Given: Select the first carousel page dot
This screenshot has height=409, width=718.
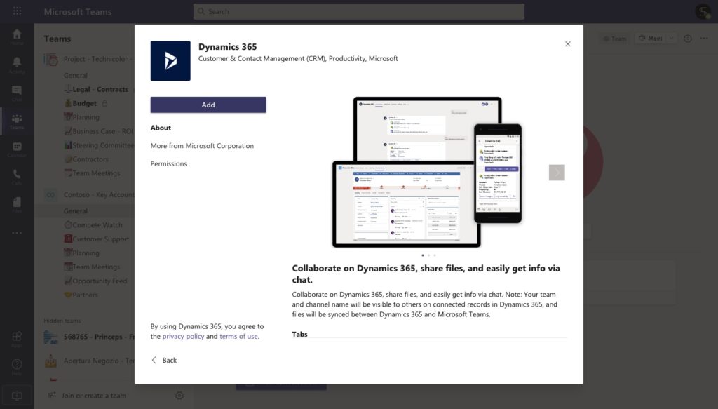Looking at the screenshot, I should tap(423, 255).
